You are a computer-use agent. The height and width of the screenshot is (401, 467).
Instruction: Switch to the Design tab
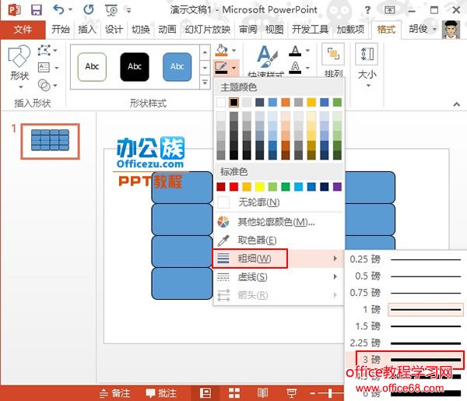coord(114,30)
